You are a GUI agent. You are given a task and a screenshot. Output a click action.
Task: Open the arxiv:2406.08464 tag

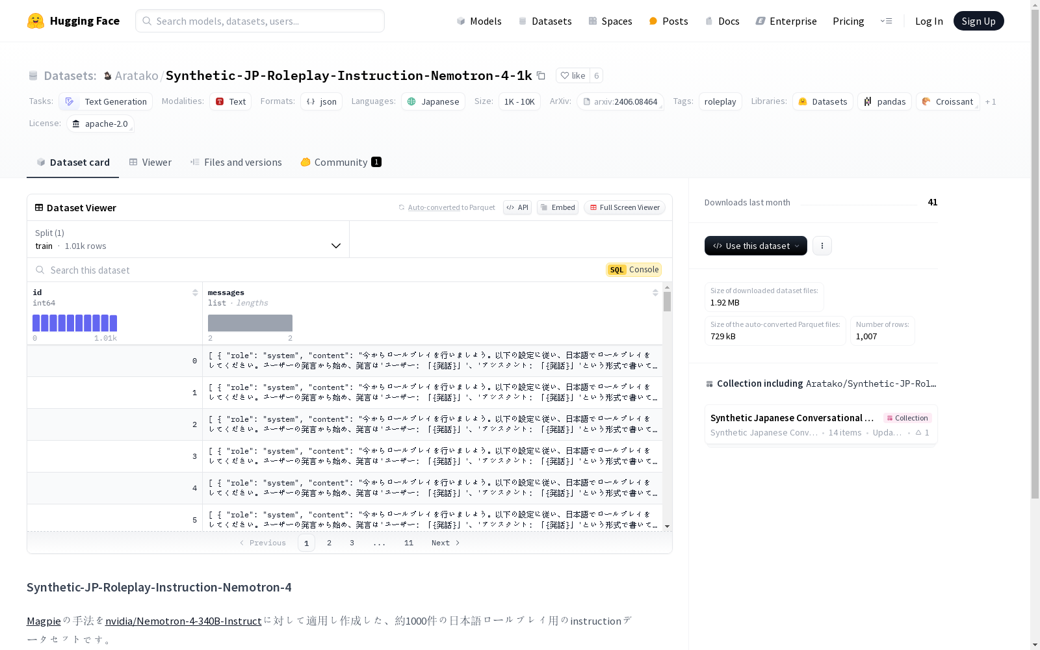point(620,101)
